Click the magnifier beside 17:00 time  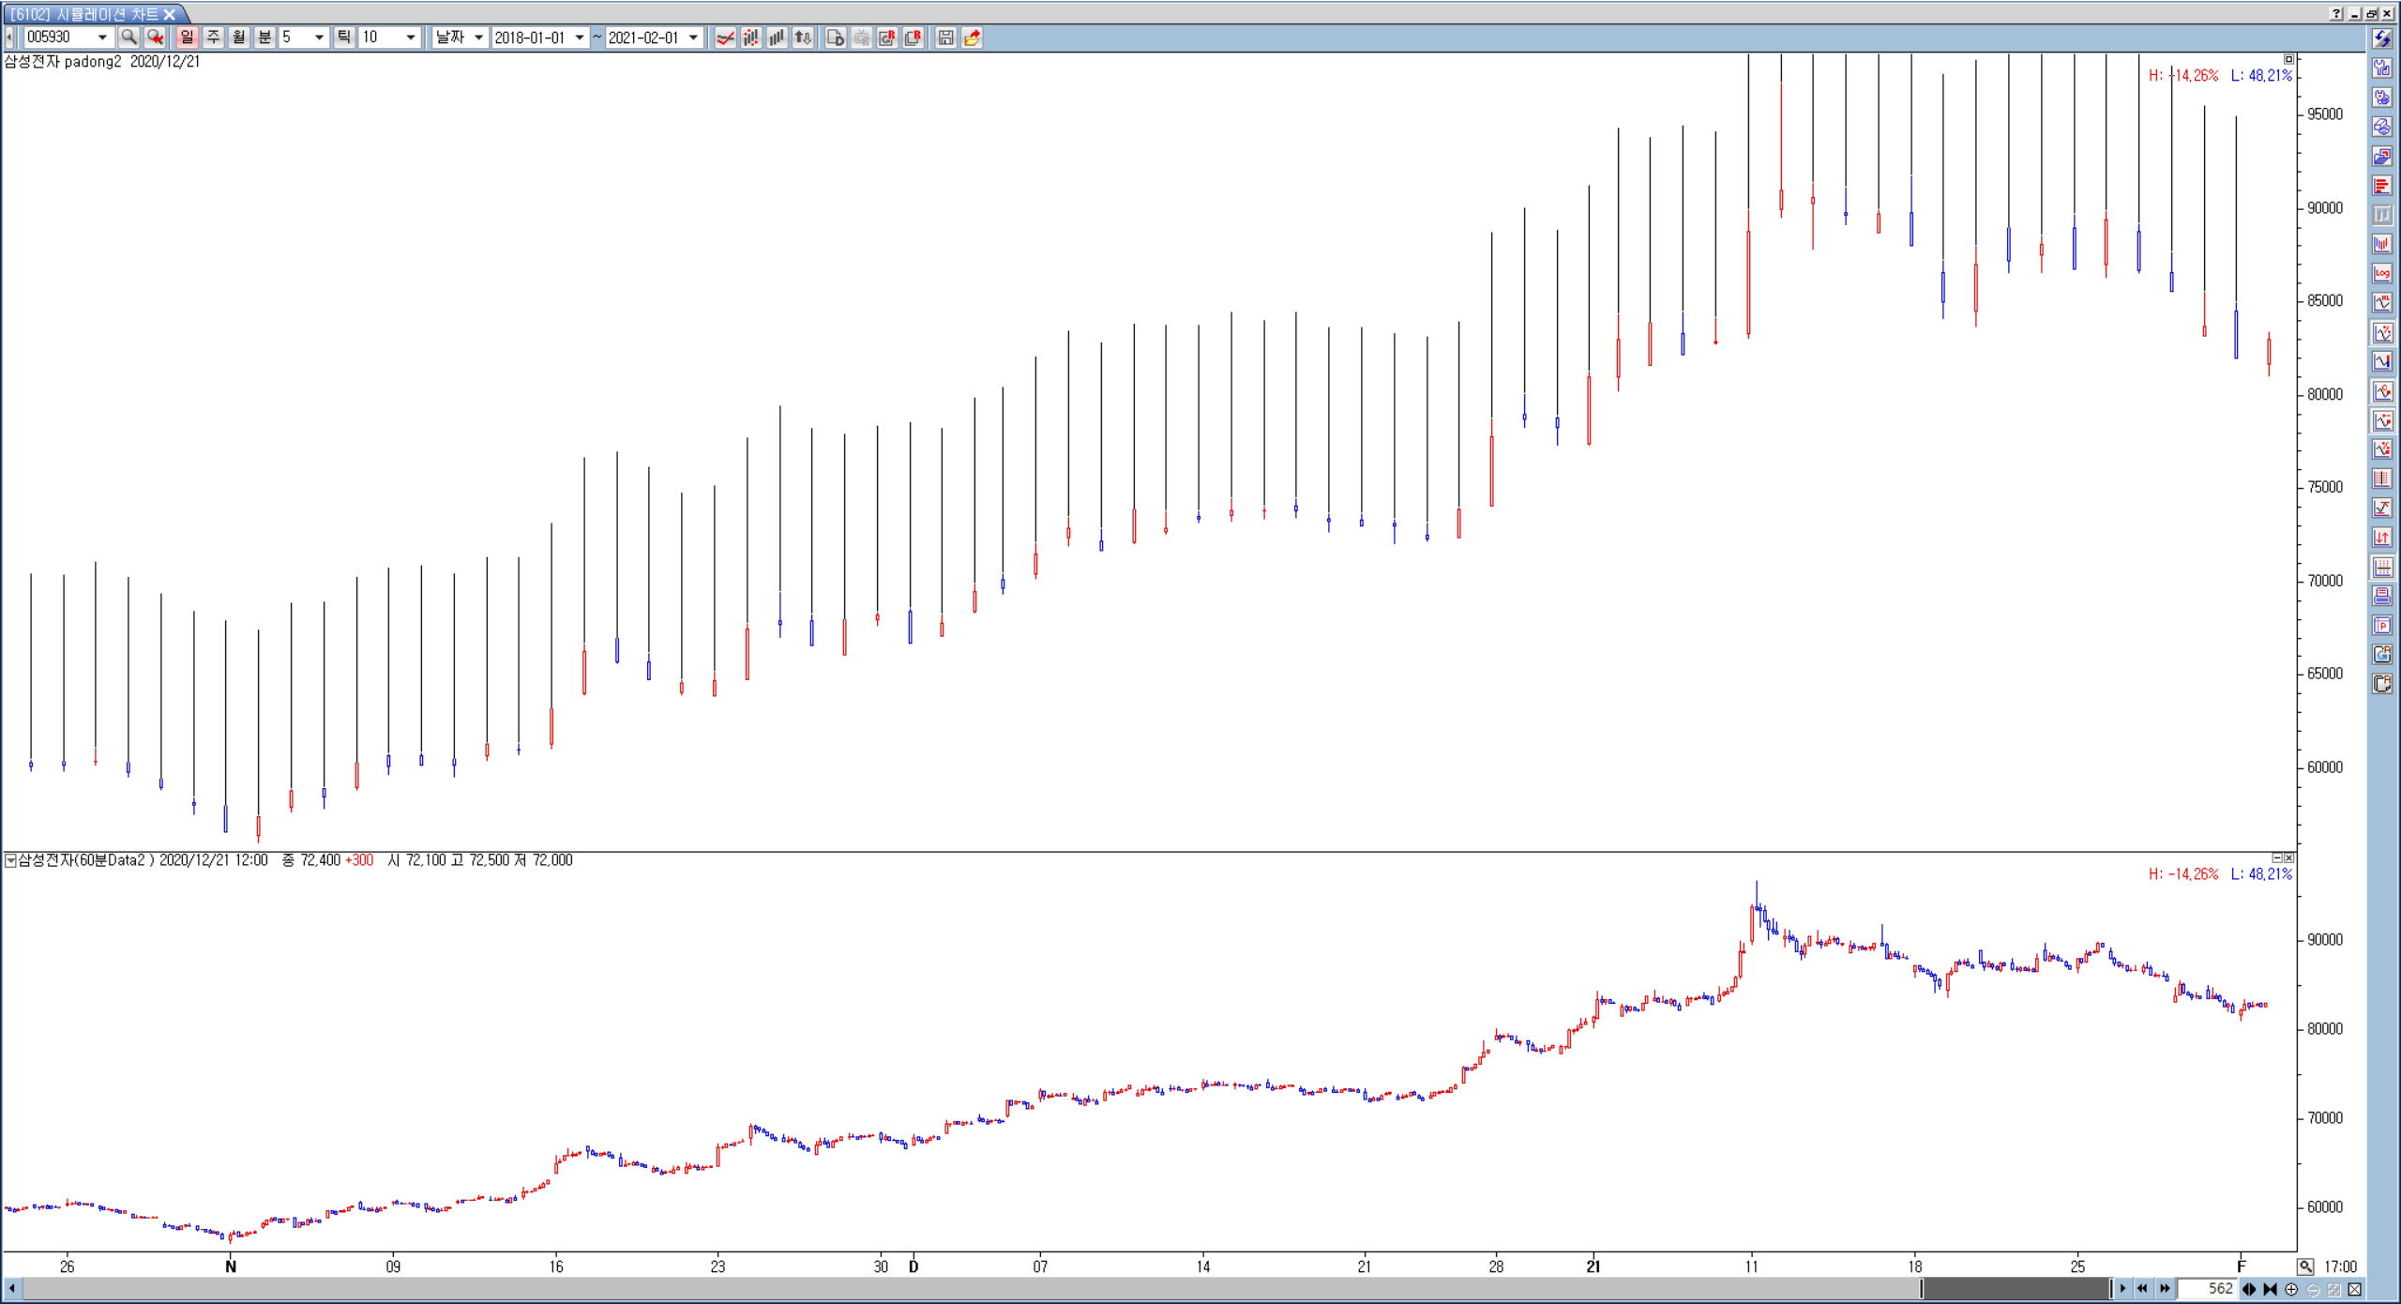pyautogui.click(x=2306, y=1266)
